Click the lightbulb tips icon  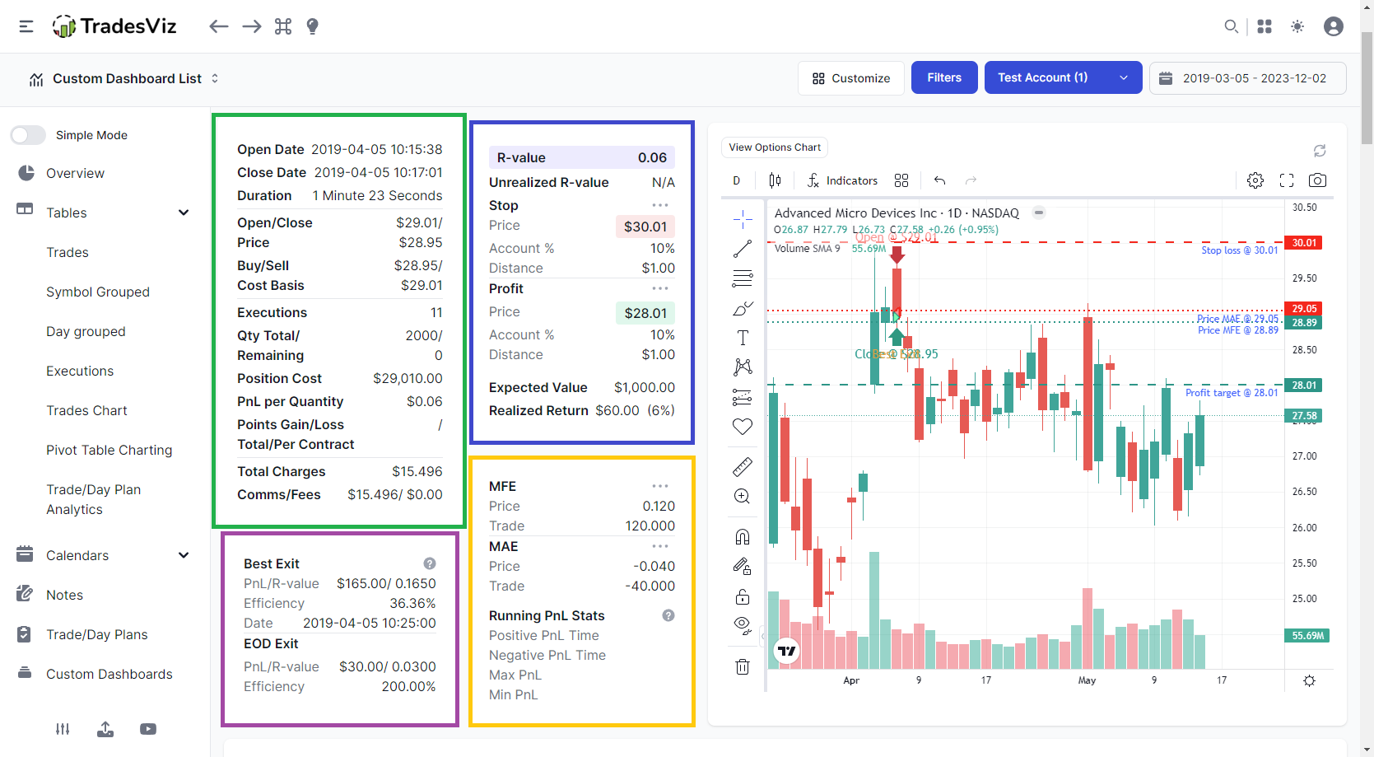312,26
